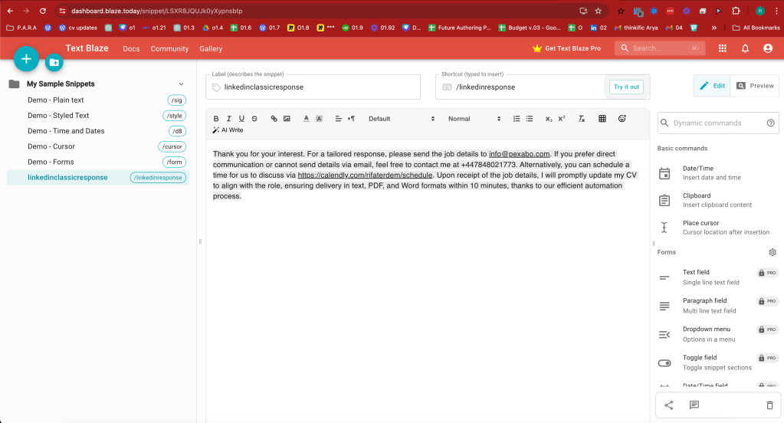784x423 pixels.
Task: Open Demo - Forms snippet
Action: click(x=98, y=162)
